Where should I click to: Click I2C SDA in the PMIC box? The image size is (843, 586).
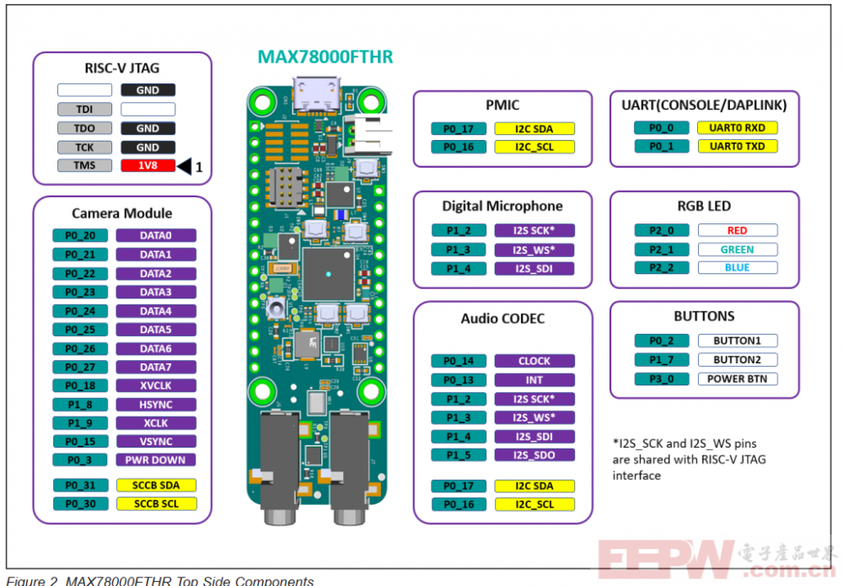(x=534, y=129)
